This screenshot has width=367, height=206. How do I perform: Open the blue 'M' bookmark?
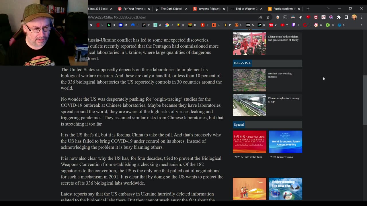click(123, 25)
